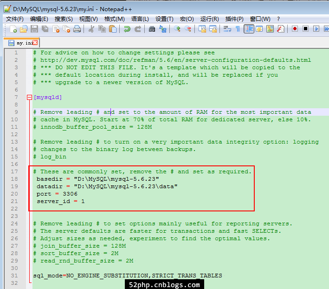Click the line with datadir setting
The width and height of the screenshot is (329, 289).
click(107, 186)
